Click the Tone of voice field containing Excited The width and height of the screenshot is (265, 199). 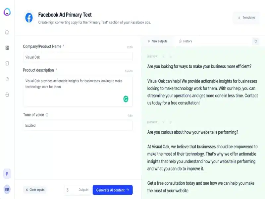tap(78, 125)
